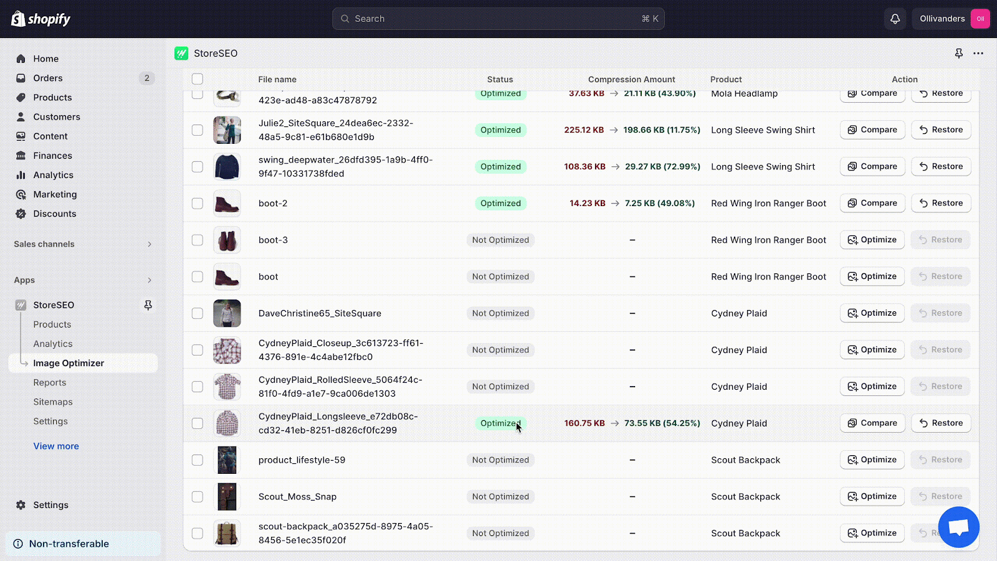Click the Marketing target icon
The image size is (997, 561).
pyautogui.click(x=21, y=194)
